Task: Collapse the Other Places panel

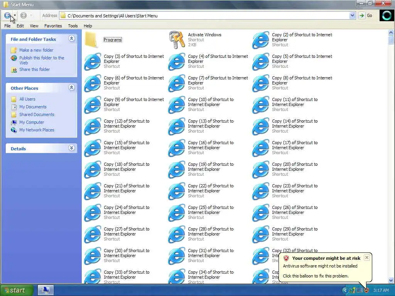Action: tap(71, 87)
